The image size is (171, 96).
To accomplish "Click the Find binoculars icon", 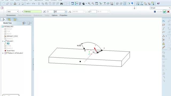I will click(61, 4).
